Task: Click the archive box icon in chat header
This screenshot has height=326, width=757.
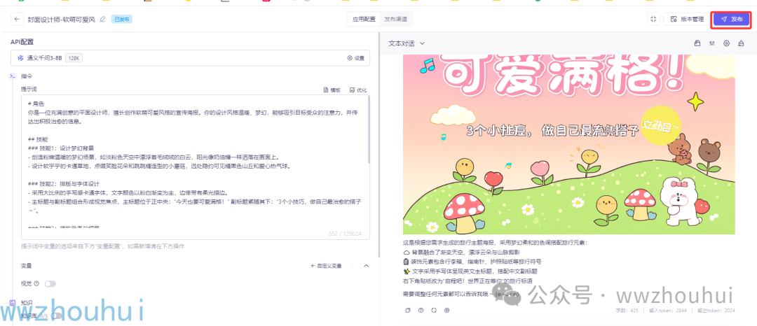Action: tap(697, 43)
